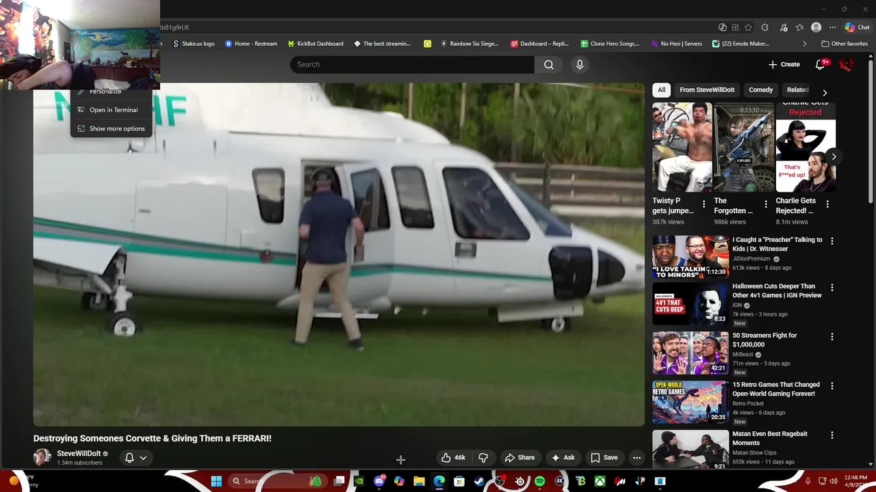Click the YouTube search magnifier button
This screenshot has height=492, width=876.
(x=549, y=64)
